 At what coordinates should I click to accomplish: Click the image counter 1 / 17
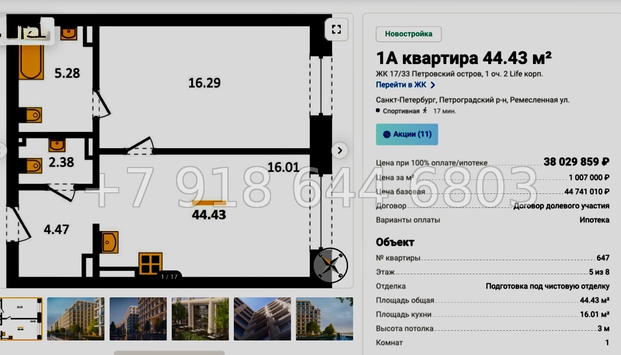[x=169, y=277]
